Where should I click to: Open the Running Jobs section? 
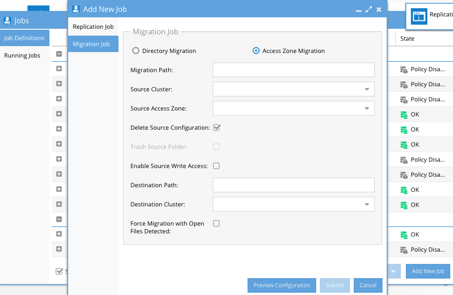click(x=22, y=55)
